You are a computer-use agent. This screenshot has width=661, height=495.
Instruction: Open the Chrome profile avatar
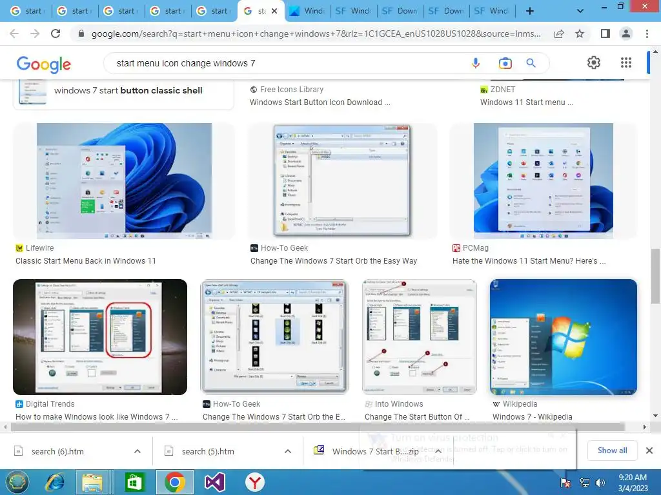click(626, 34)
